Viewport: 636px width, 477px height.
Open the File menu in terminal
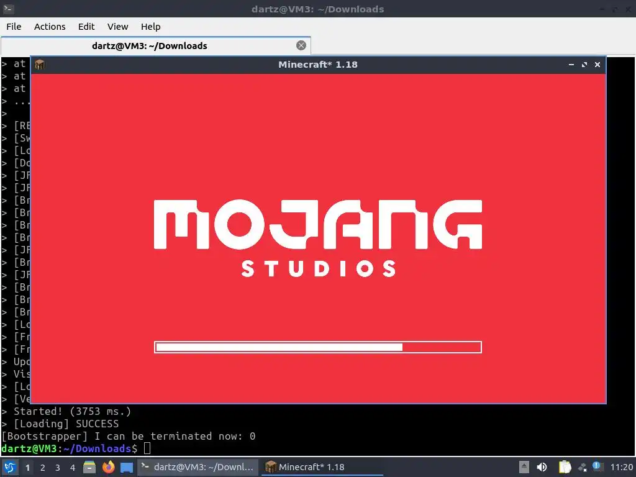[14, 26]
